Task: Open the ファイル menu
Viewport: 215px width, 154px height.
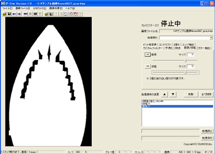Action: pos(7,8)
